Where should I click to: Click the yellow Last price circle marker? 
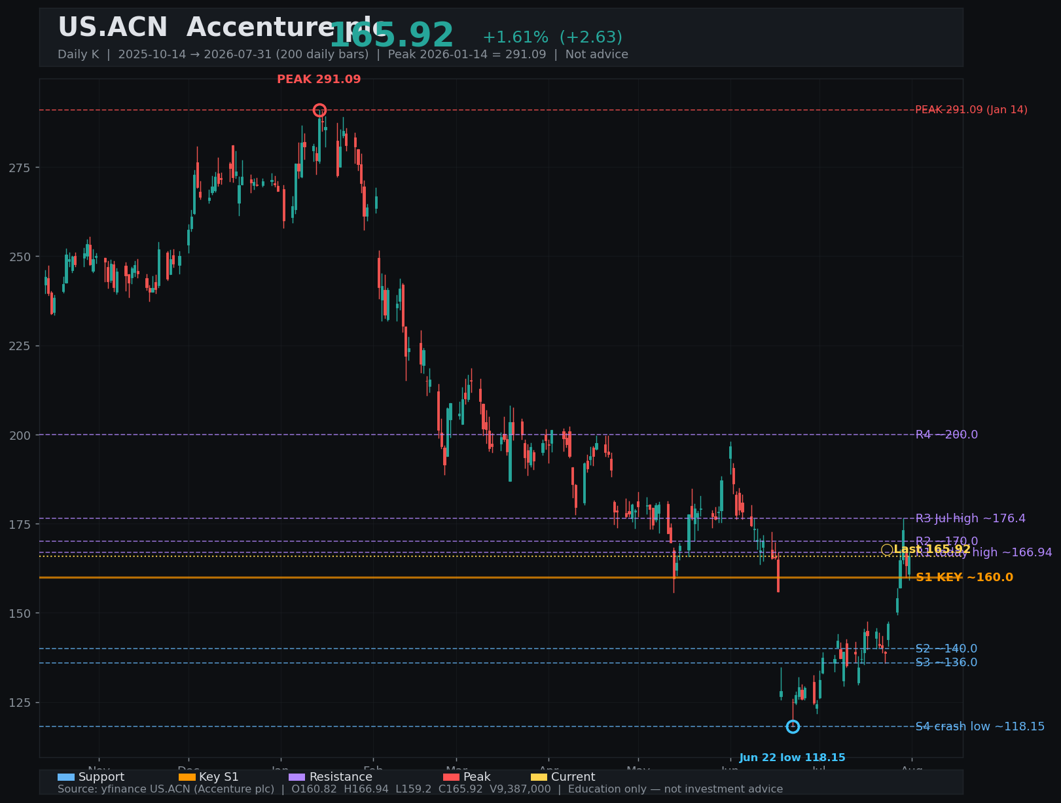coord(887,550)
